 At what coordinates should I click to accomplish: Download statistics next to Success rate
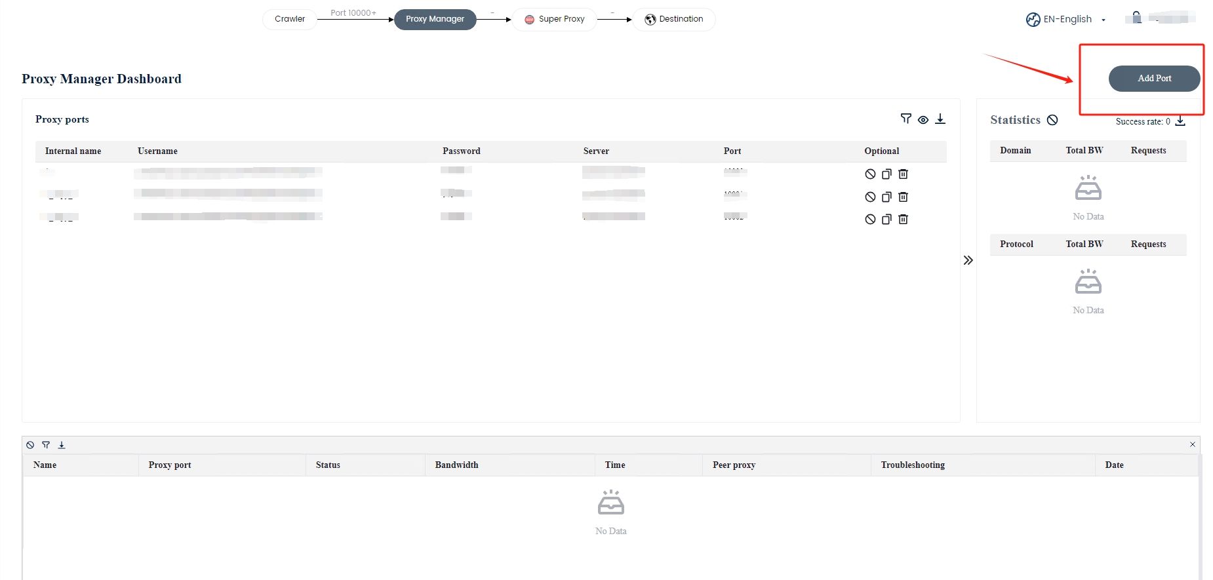tap(1180, 121)
